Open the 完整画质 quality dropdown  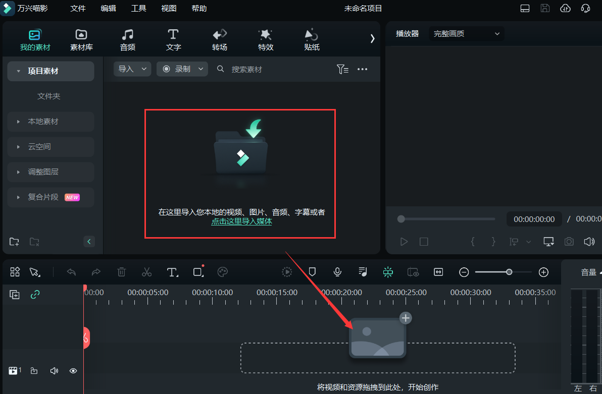(466, 34)
